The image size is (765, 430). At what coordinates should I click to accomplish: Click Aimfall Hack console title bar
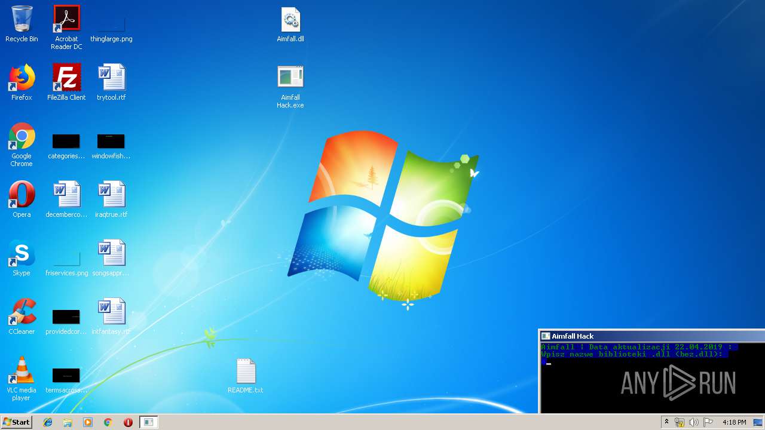pyautogui.click(x=652, y=336)
